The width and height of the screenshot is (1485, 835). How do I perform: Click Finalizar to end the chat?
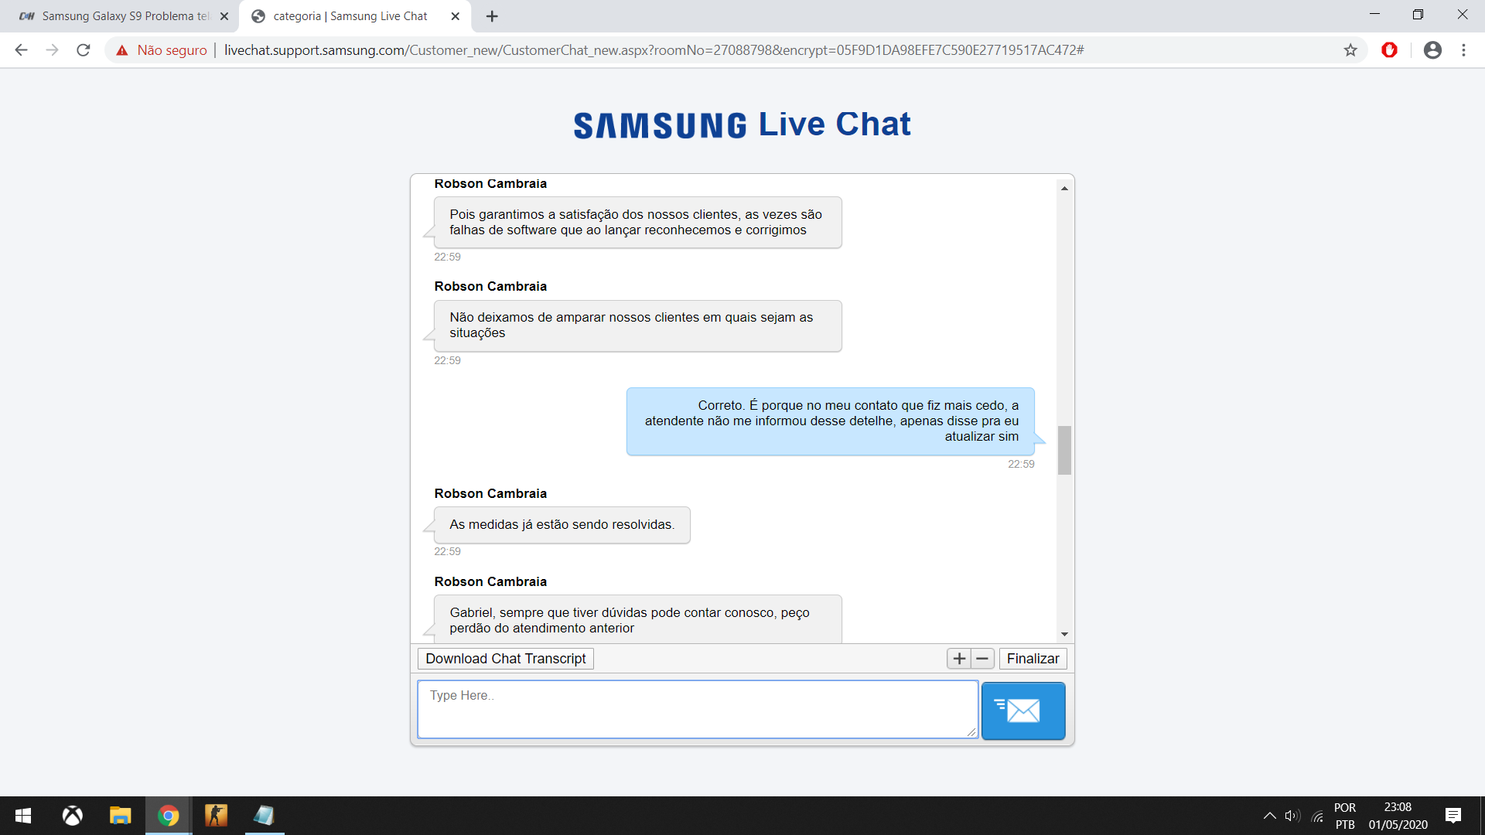(x=1033, y=659)
